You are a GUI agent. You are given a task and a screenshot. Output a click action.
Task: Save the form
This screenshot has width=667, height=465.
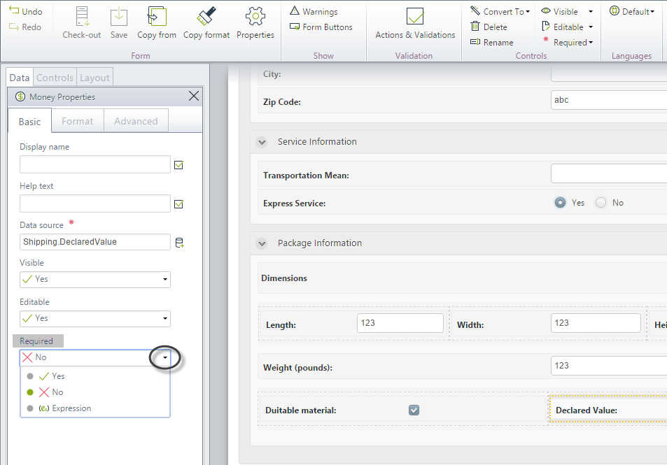119,22
